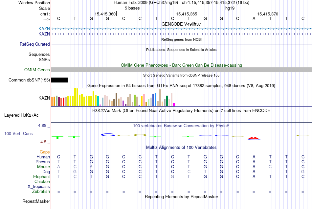Select the Chicken species row label
Viewport: 312px width, 209px height.
[x=42, y=181]
